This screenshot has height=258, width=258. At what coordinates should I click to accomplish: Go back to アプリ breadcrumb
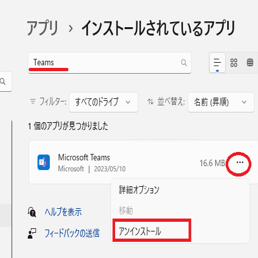click(43, 28)
